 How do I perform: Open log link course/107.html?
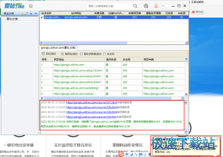coord(91,102)
